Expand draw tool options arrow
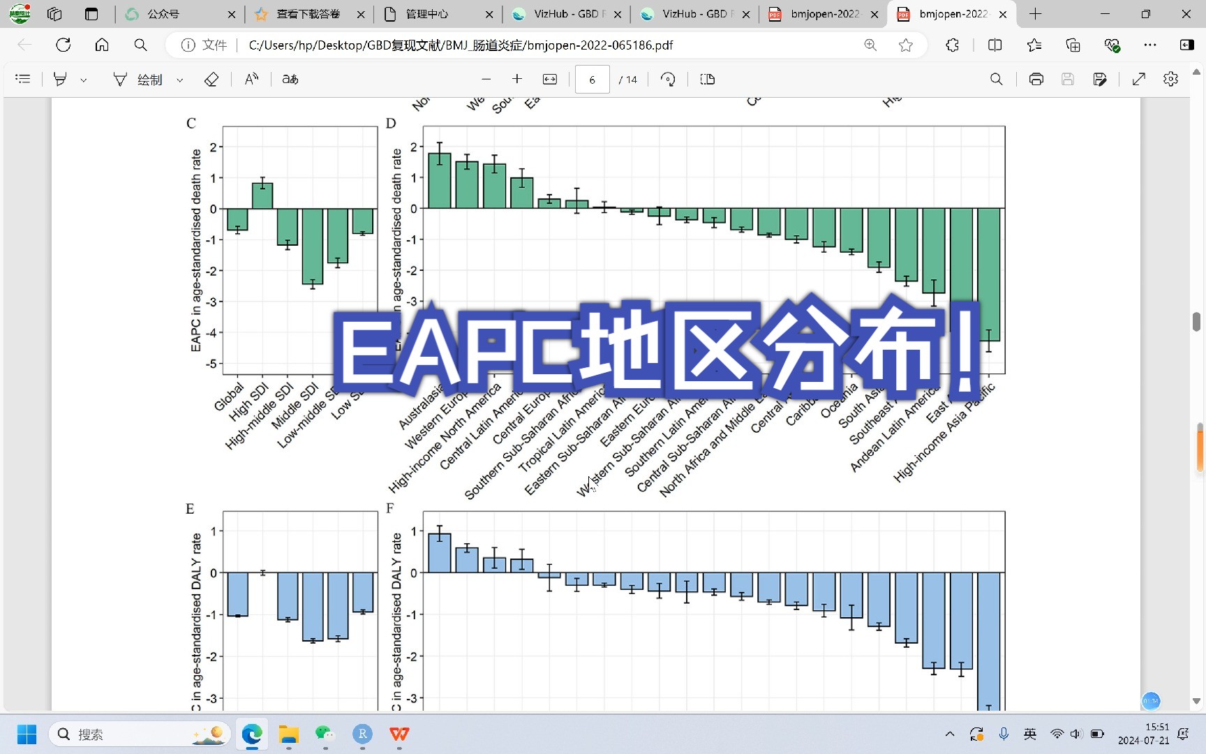This screenshot has height=754, width=1206. click(180, 80)
